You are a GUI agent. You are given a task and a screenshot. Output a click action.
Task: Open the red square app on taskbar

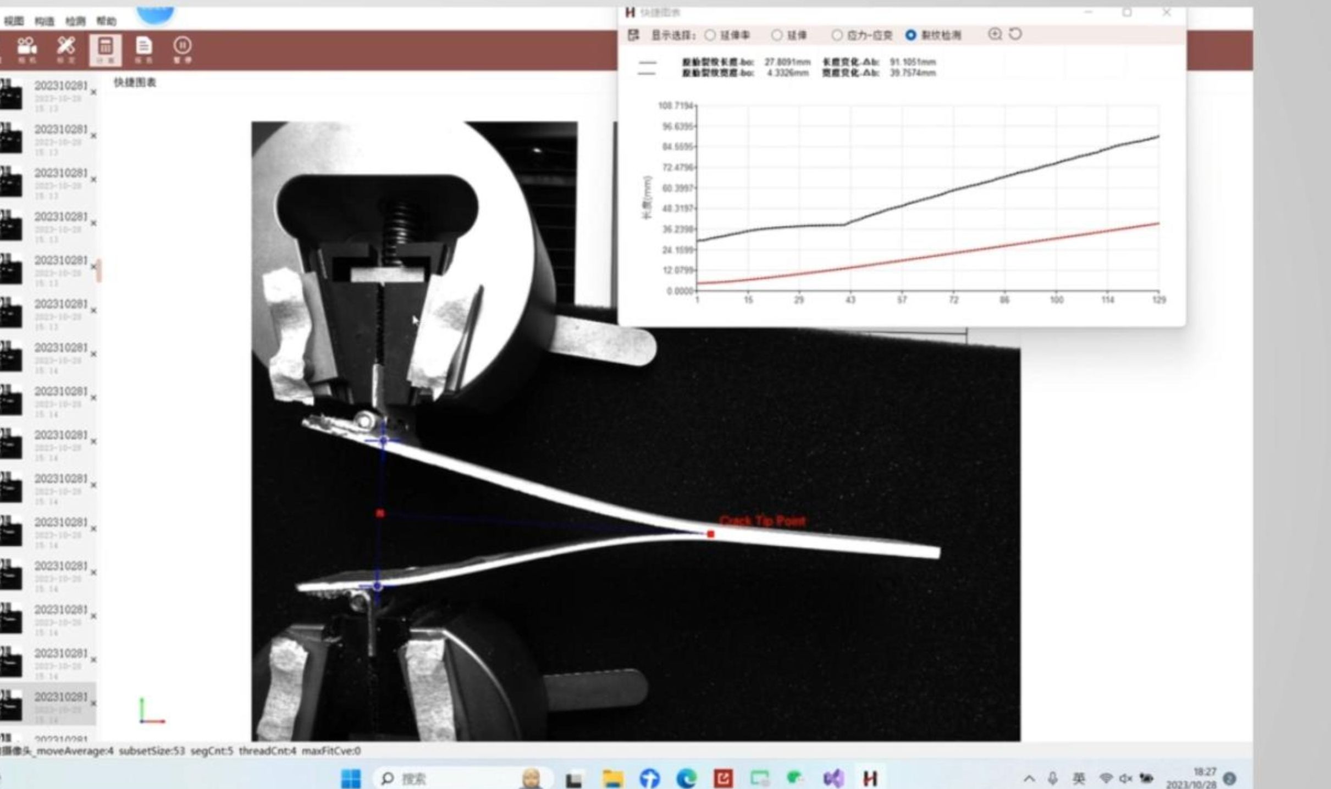coord(723,779)
